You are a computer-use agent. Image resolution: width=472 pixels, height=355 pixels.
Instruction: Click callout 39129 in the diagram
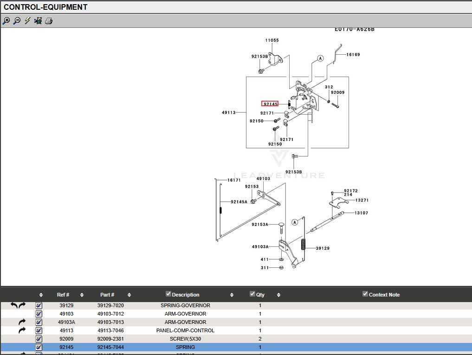point(323,248)
